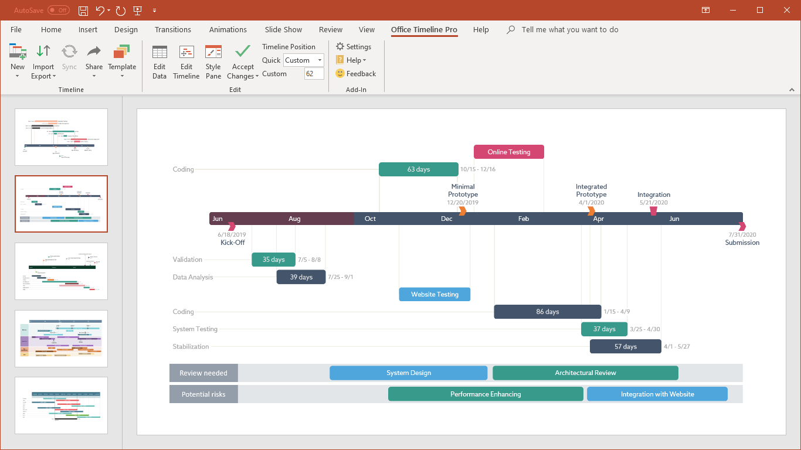
Task: Click the Feedback smiley icon
Action: coord(340,74)
